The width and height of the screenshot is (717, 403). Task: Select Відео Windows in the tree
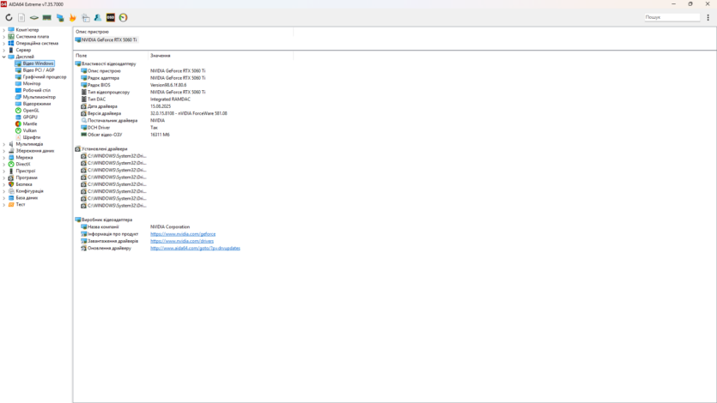[38, 63]
